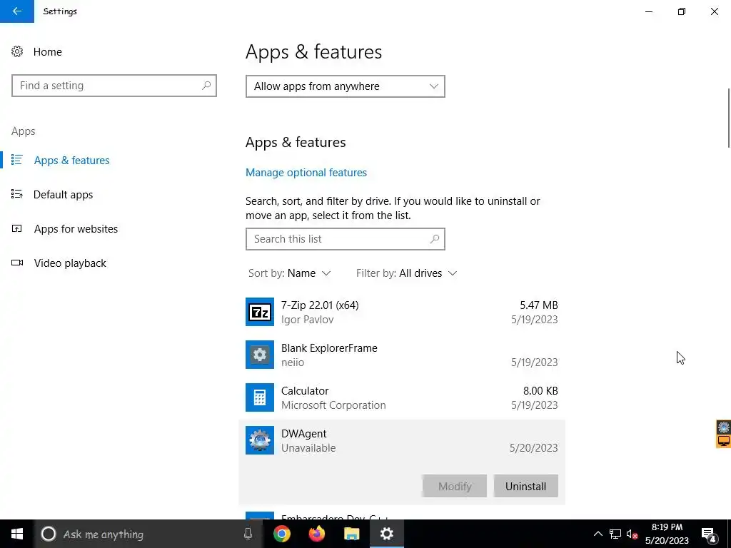
Task: Click the network icon in the tray
Action: (615, 534)
